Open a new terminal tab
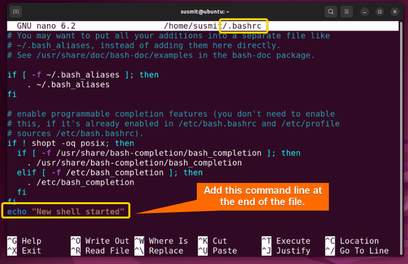 (x=16, y=12)
